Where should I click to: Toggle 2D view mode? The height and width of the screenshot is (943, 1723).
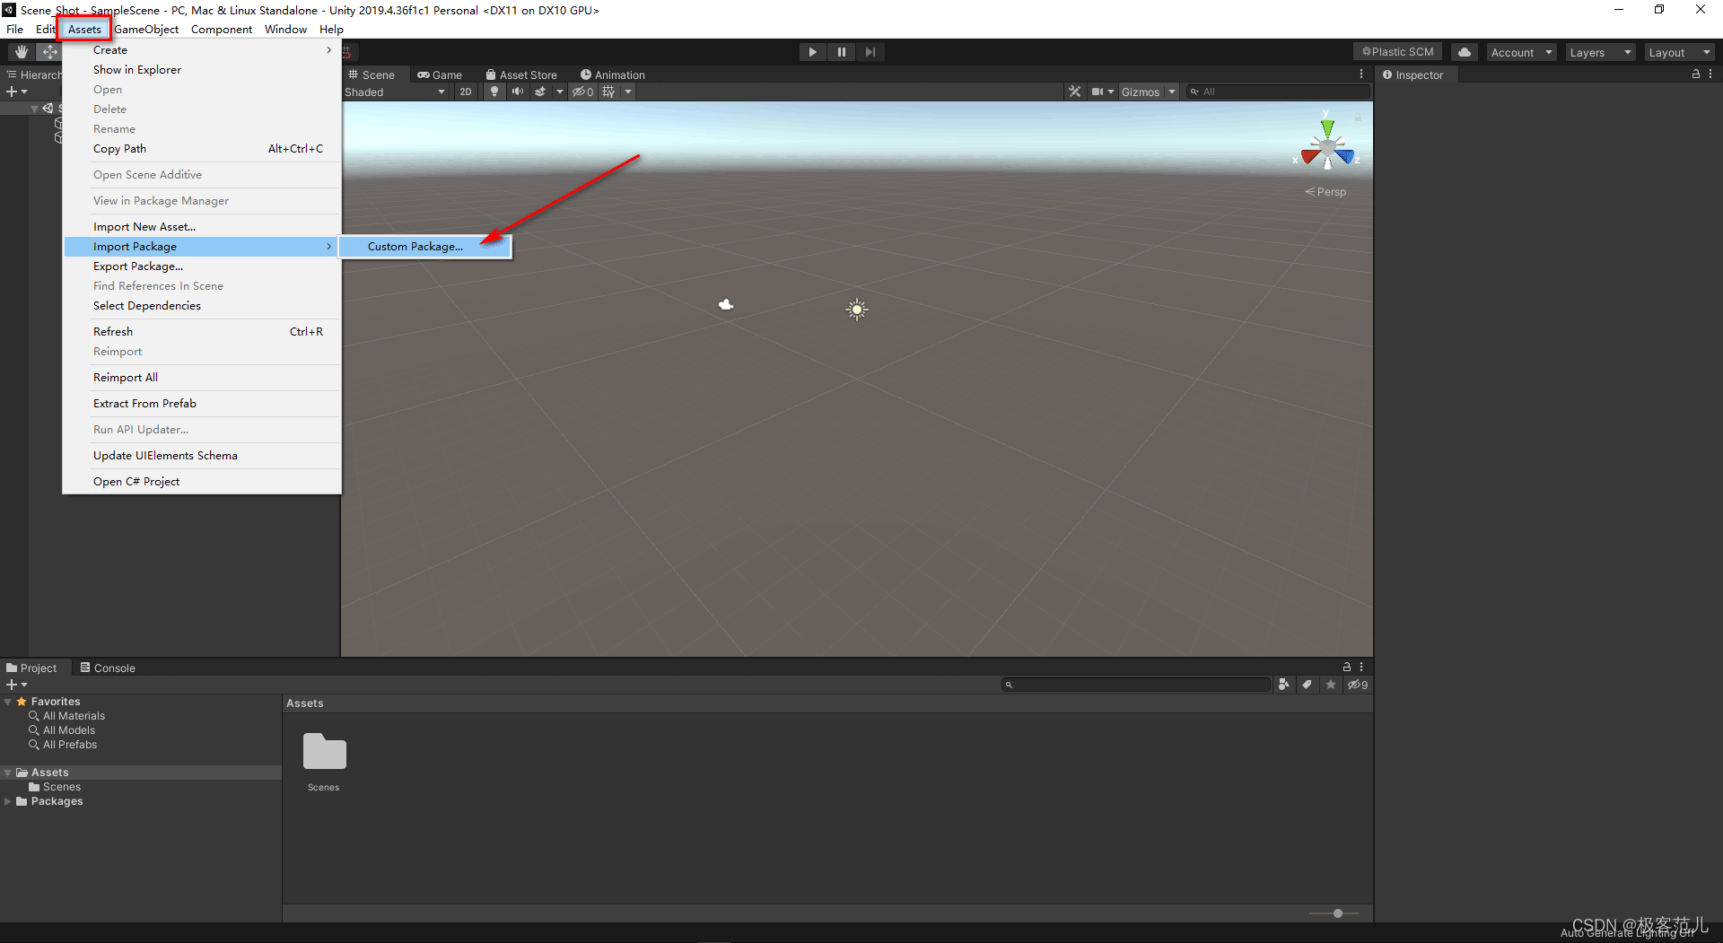pyautogui.click(x=465, y=92)
